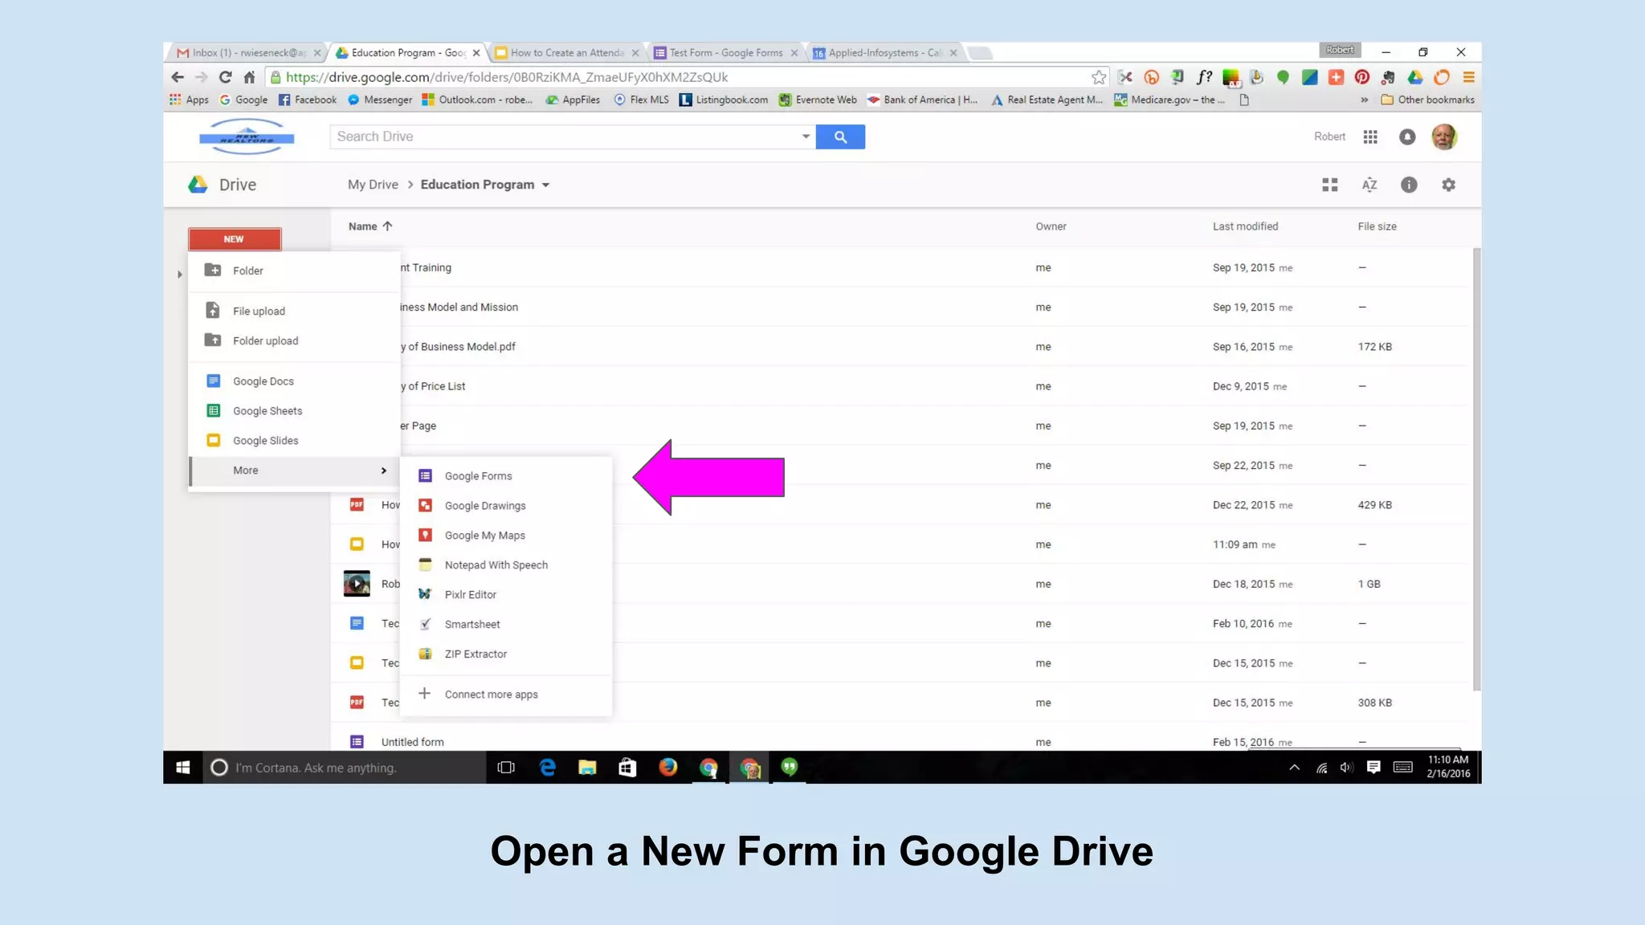Open File Explorer from the taskbar
Screen dimensions: 1645x925
(x=587, y=768)
